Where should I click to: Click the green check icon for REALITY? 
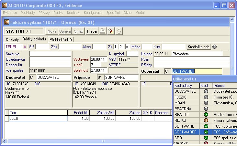pos(206,115)
